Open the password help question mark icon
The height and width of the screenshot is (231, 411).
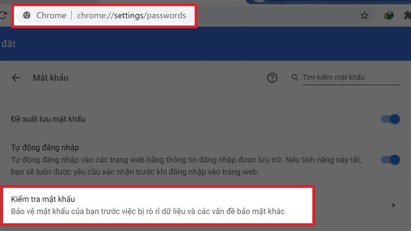click(272, 78)
